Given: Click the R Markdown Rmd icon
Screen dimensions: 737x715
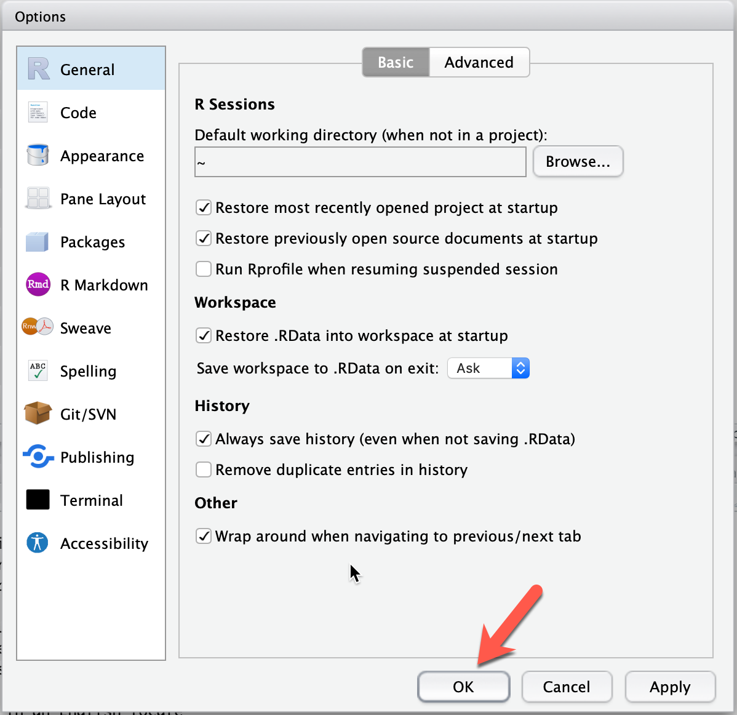Looking at the screenshot, I should [38, 284].
